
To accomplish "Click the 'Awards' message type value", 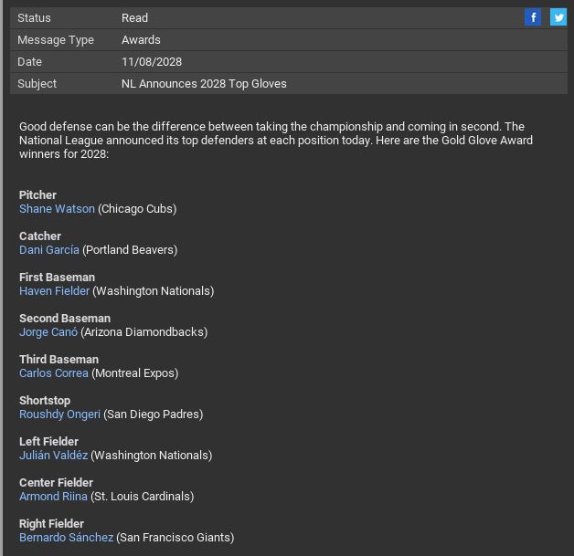I will (x=141, y=40).
